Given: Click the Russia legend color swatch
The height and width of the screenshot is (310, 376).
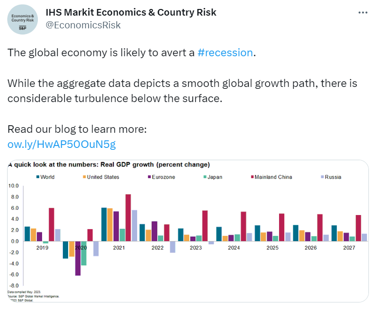Looking at the screenshot, I should click(322, 177).
